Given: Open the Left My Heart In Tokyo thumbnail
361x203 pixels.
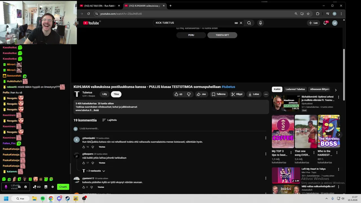Looking at the screenshot, I should tap(286, 175).
